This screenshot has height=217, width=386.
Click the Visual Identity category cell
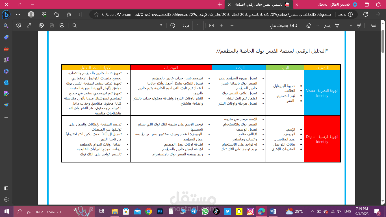[x=322, y=93]
